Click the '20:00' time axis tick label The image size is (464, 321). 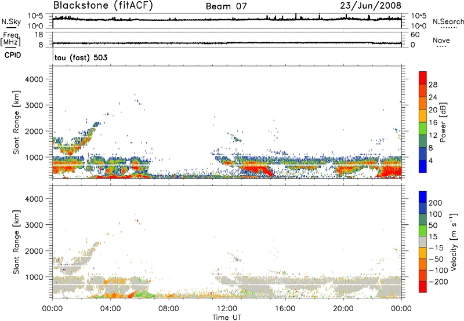(343, 309)
